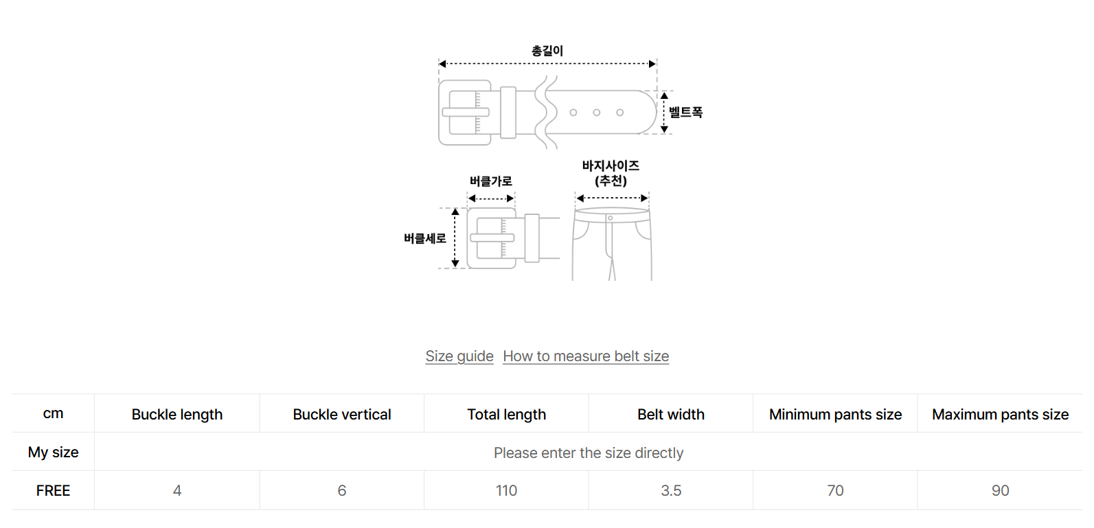Click the 110 total length value
The width and height of the screenshot is (1094, 528).
click(506, 490)
